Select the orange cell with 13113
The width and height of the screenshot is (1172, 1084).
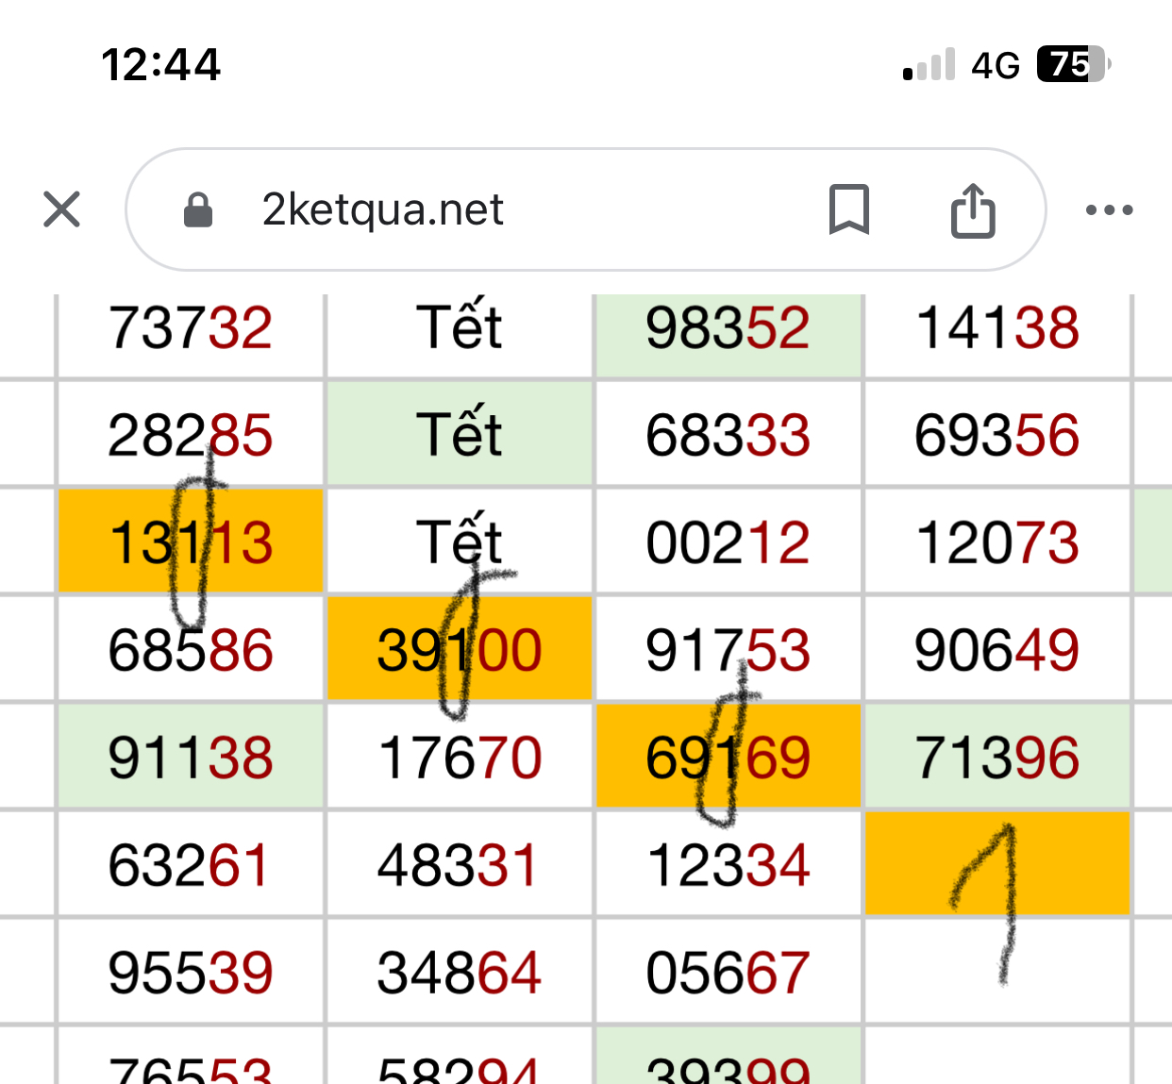(191, 542)
